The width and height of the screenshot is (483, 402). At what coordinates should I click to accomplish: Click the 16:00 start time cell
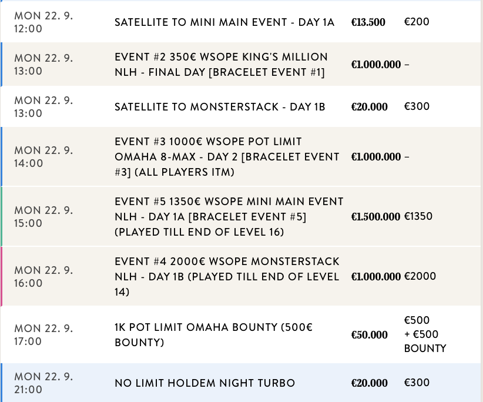pos(43,277)
